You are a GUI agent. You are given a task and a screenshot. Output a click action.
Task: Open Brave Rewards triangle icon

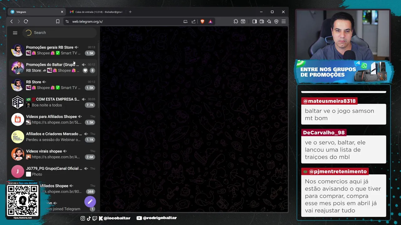[210, 22]
